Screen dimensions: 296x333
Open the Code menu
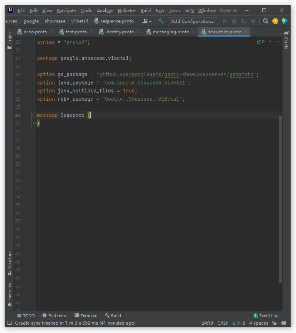(87, 11)
